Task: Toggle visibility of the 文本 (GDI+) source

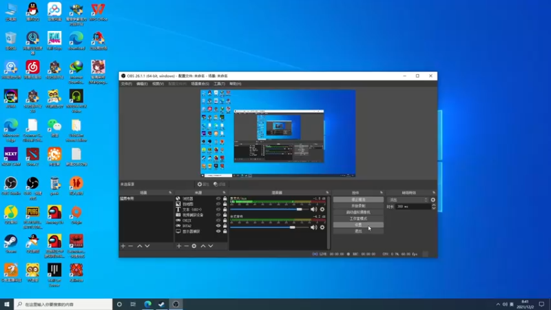Action: (x=218, y=209)
